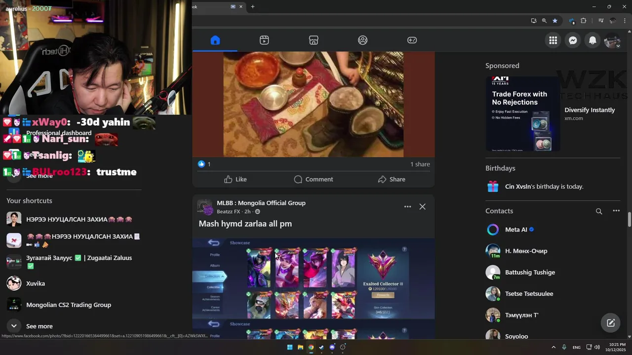Open Discord from the taskbar
Viewport: 632px width, 355px height.
point(332,347)
